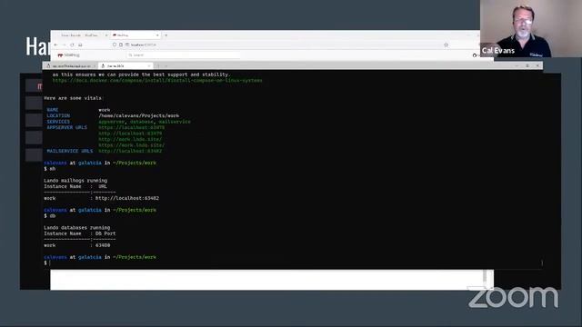Maximize the terminal window
Screen dimensions: 582x327
[x=527, y=65]
